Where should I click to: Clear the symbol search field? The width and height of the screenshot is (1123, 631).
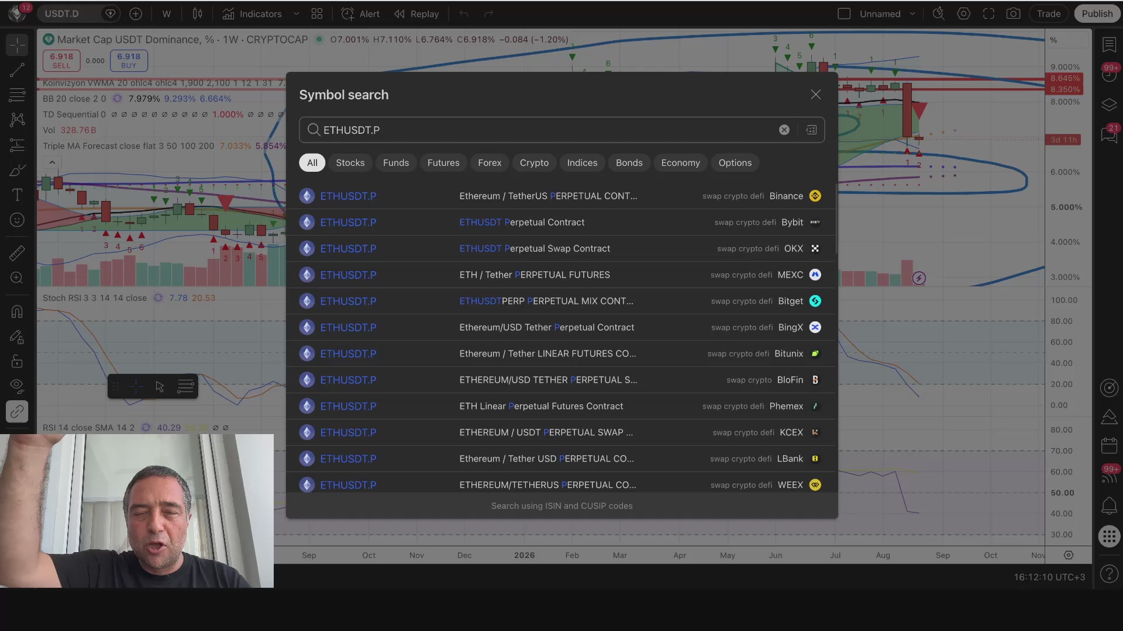point(784,130)
